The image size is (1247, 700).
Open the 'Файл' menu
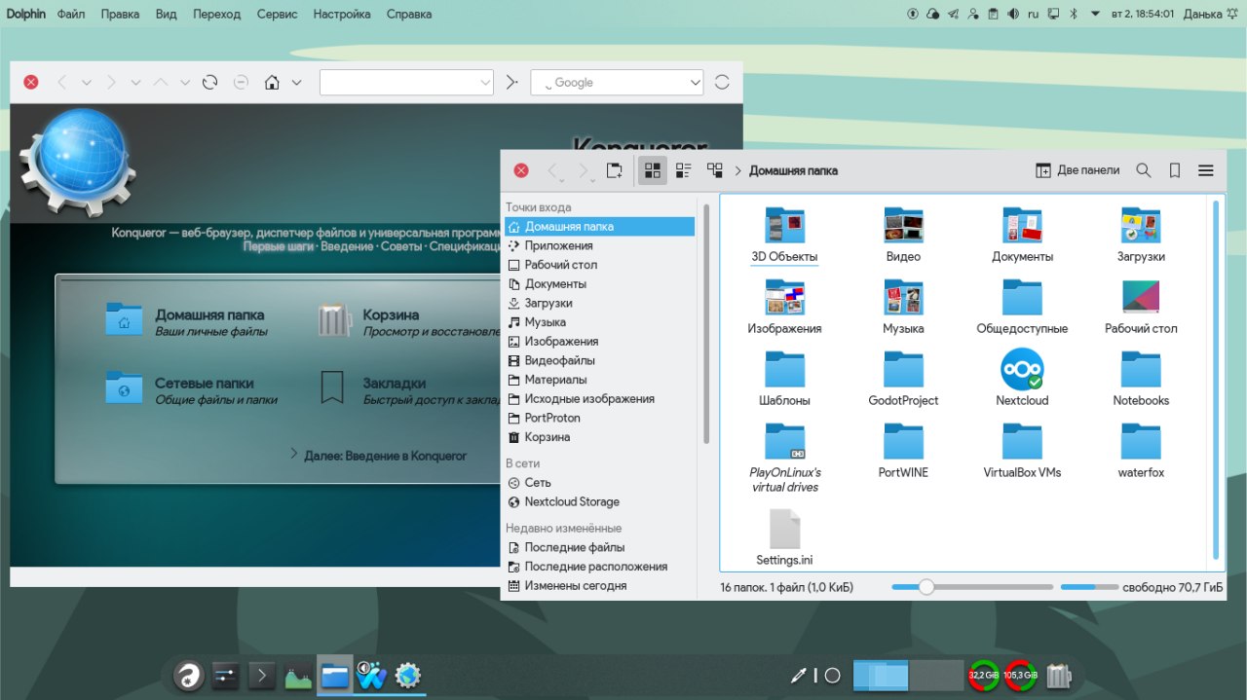point(70,15)
